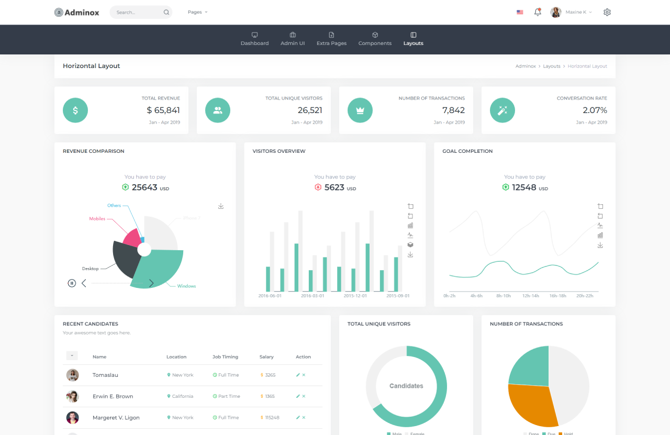Open the Dashboard nav menu

255,39
